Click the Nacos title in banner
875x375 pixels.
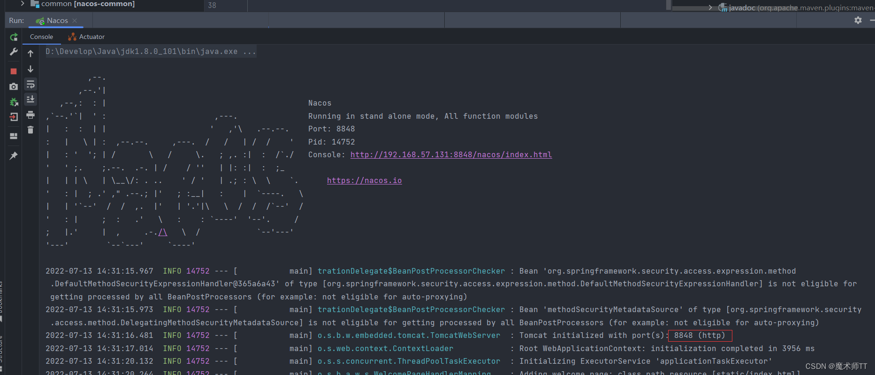pyautogui.click(x=320, y=103)
